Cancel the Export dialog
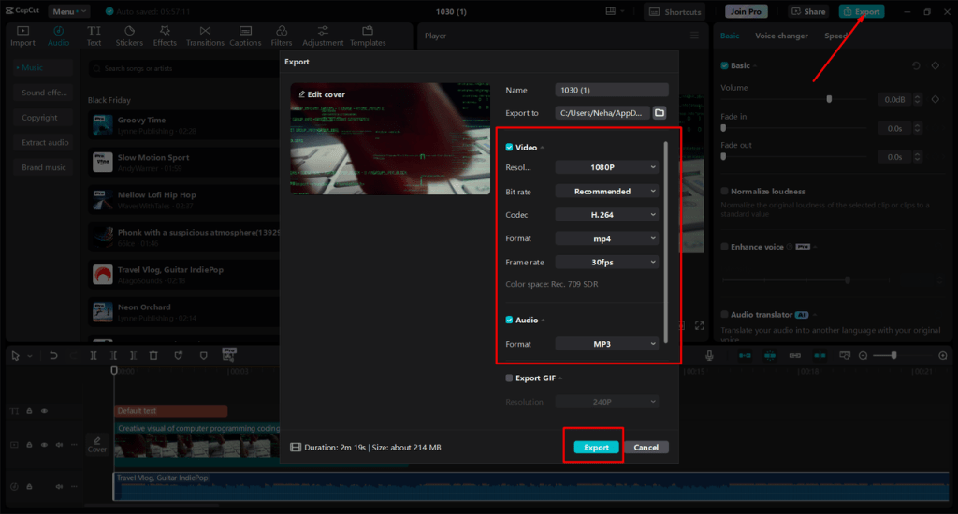Viewport: 958px width, 514px height. point(646,448)
